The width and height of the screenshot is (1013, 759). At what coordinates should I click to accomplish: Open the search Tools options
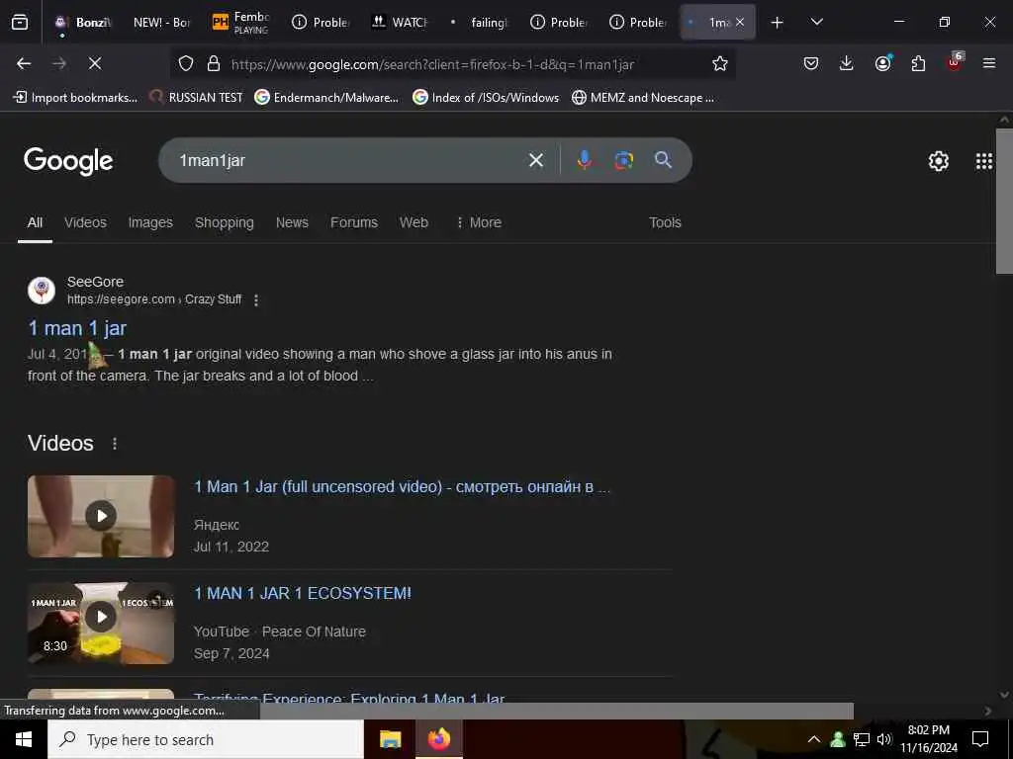tap(665, 222)
